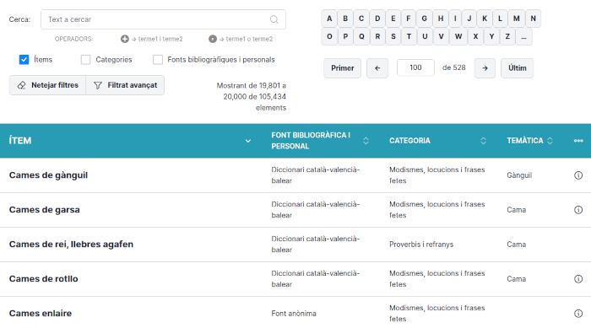Screen dimensions: 591x328
Task: Filter by letter Y
Action: (491, 36)
